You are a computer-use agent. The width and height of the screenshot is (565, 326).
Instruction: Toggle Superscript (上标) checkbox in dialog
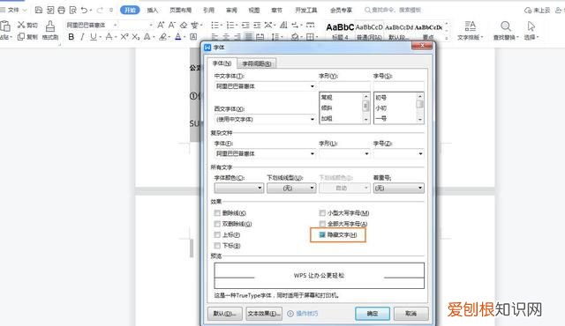pos(217,234)
